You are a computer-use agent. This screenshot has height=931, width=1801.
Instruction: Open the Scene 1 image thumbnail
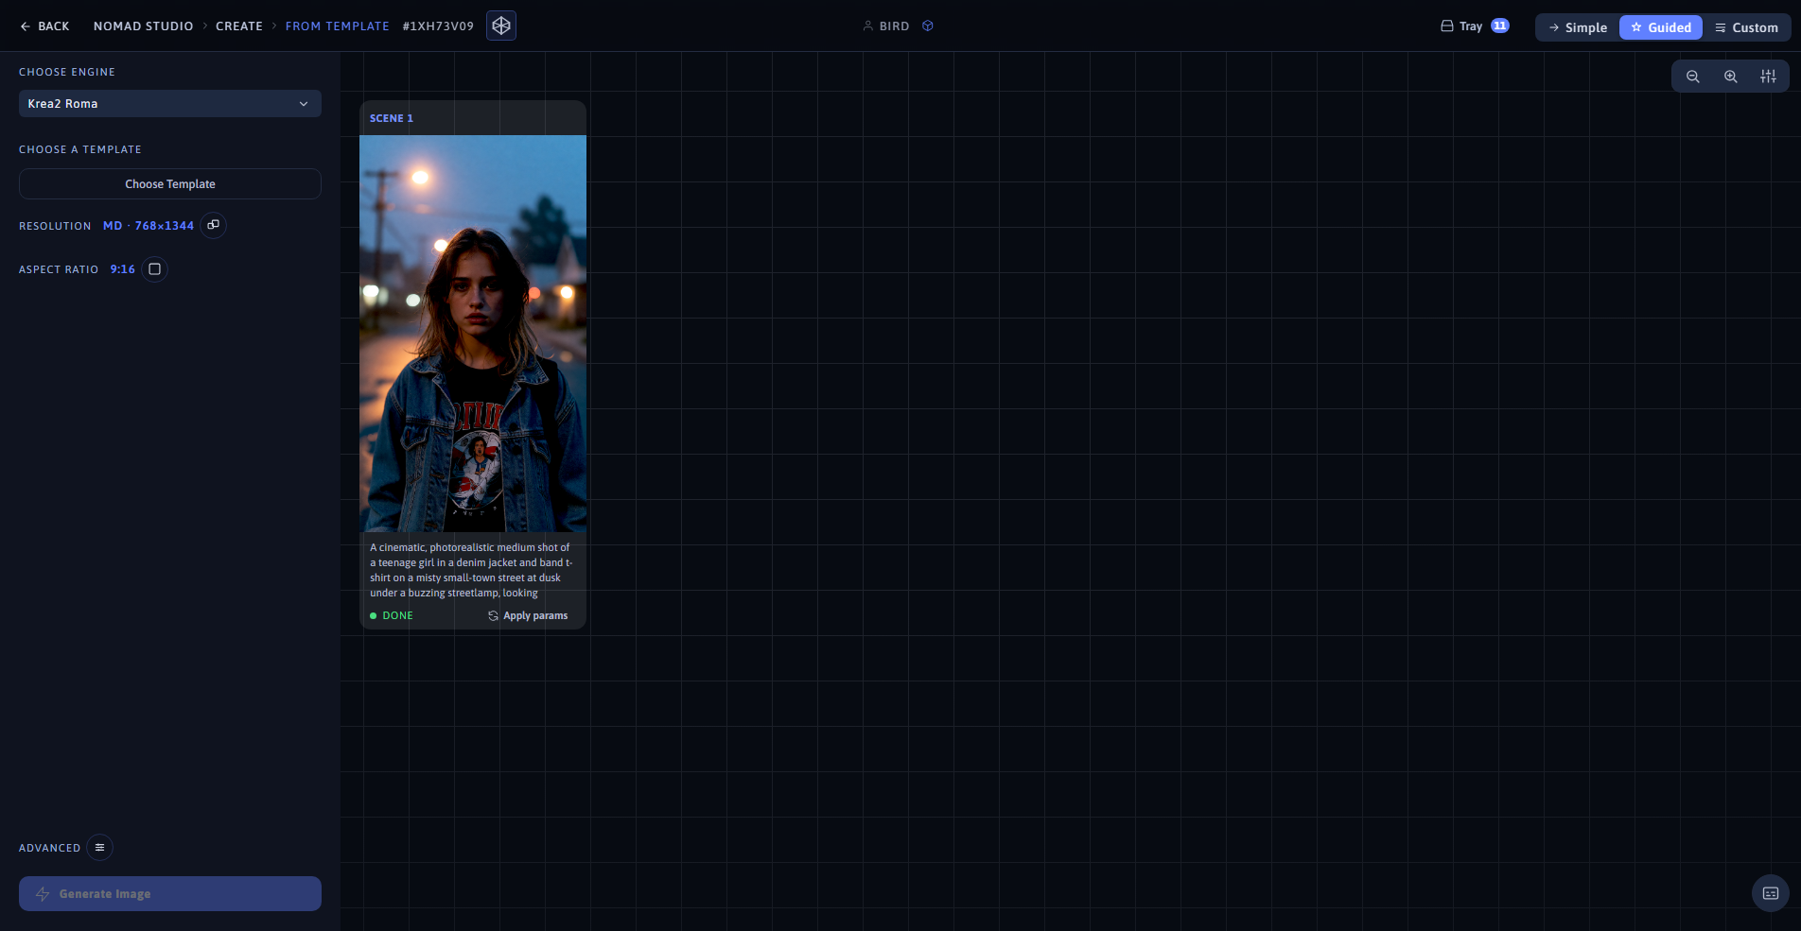click(473, 334)
